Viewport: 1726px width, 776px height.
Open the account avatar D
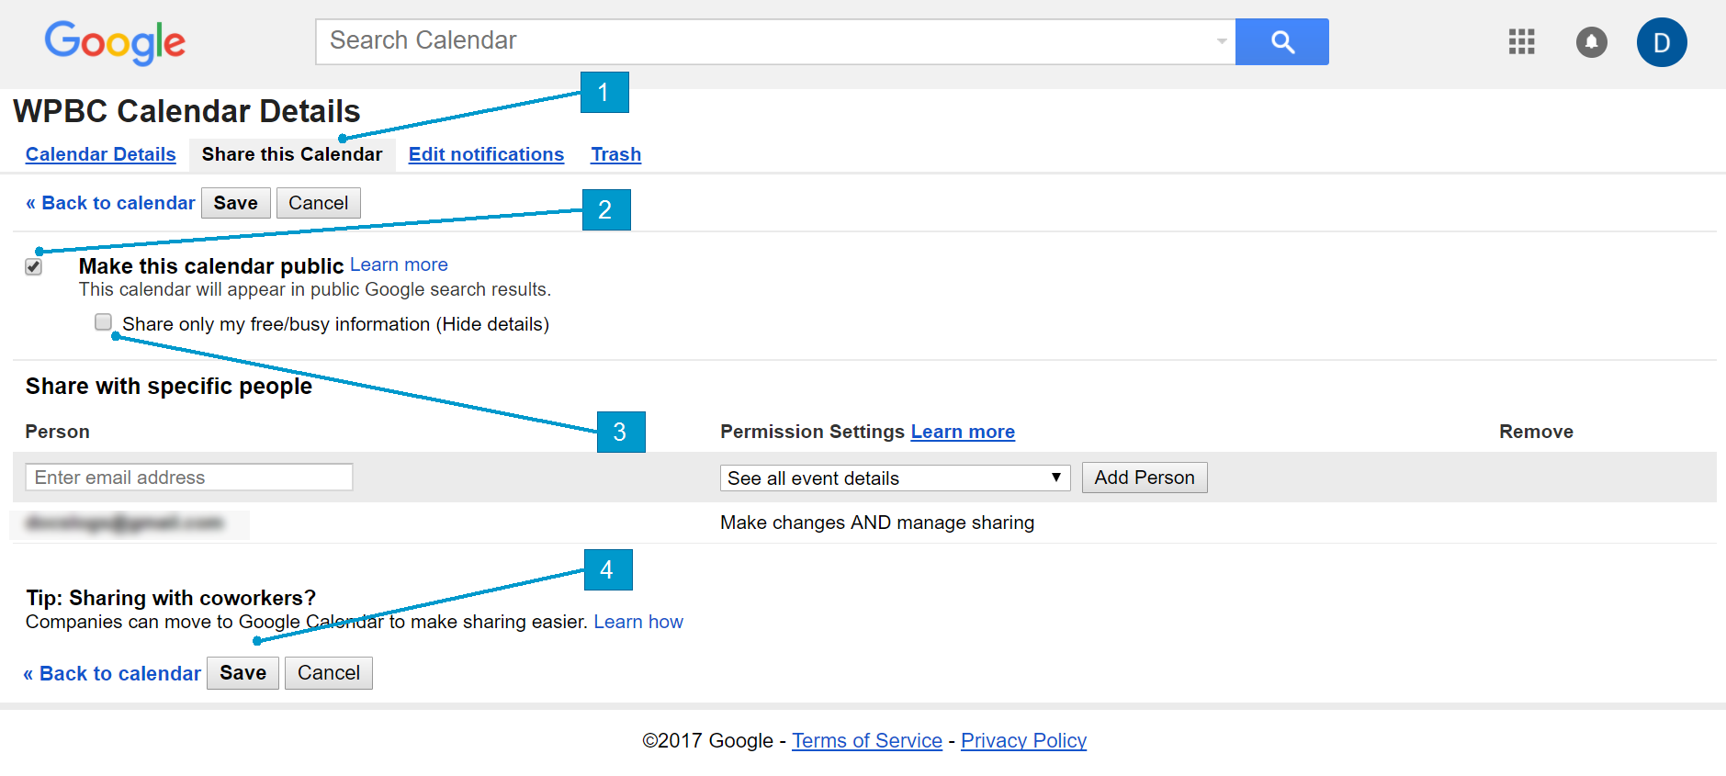1661,42
